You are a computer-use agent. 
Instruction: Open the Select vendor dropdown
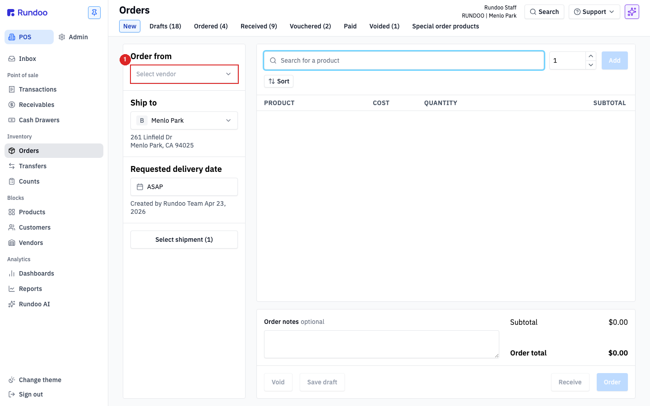pyautogui.click(x=184, y=74)
